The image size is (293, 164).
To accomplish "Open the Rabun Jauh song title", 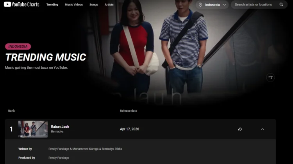I will click(60, 127).
